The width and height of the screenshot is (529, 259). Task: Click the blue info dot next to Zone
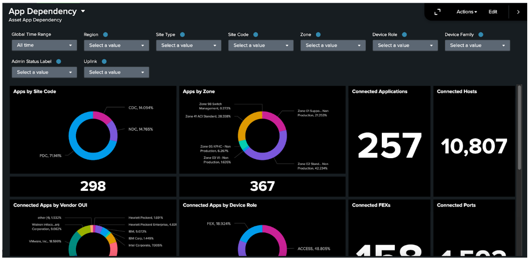(x=319, y=34)
